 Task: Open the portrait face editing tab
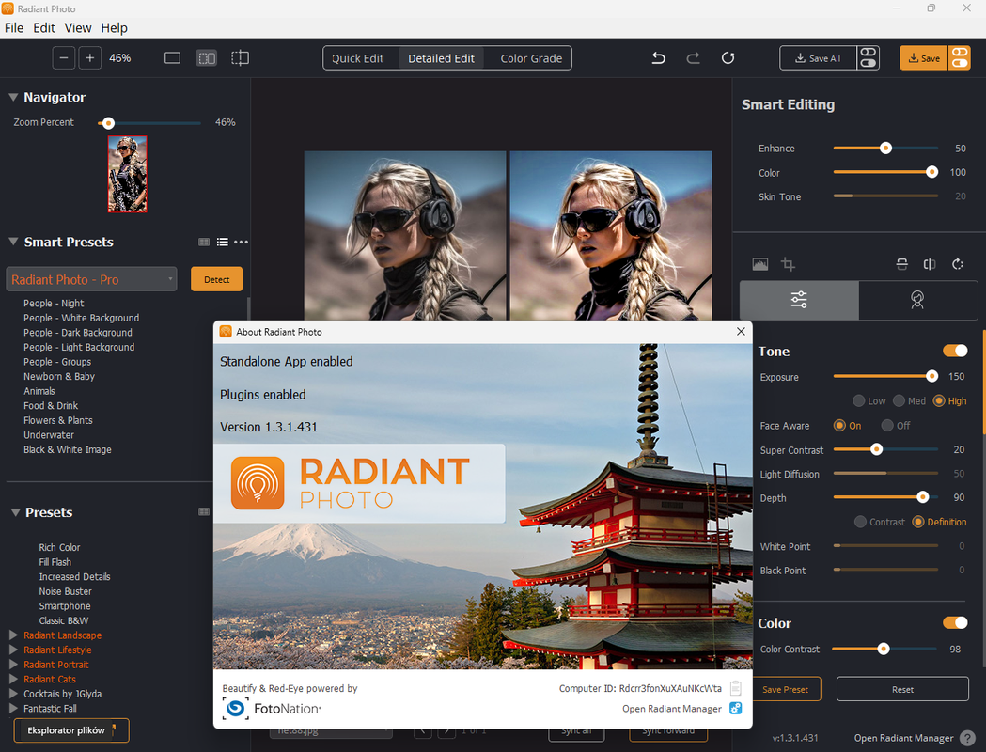(x=917, y=300)
